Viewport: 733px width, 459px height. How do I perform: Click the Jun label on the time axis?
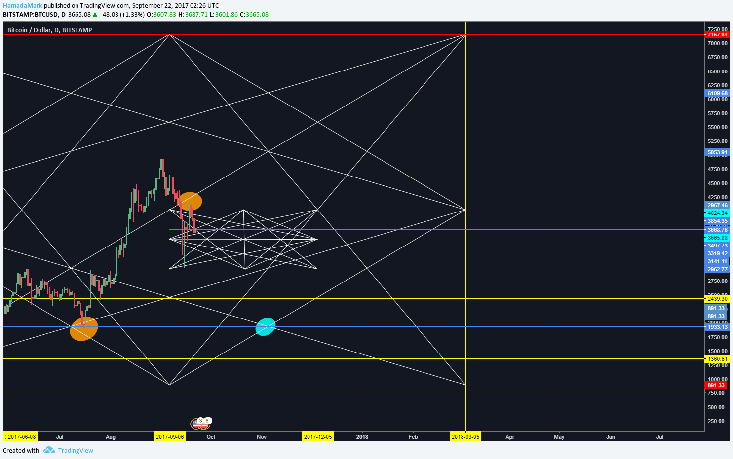pos(611,437)
